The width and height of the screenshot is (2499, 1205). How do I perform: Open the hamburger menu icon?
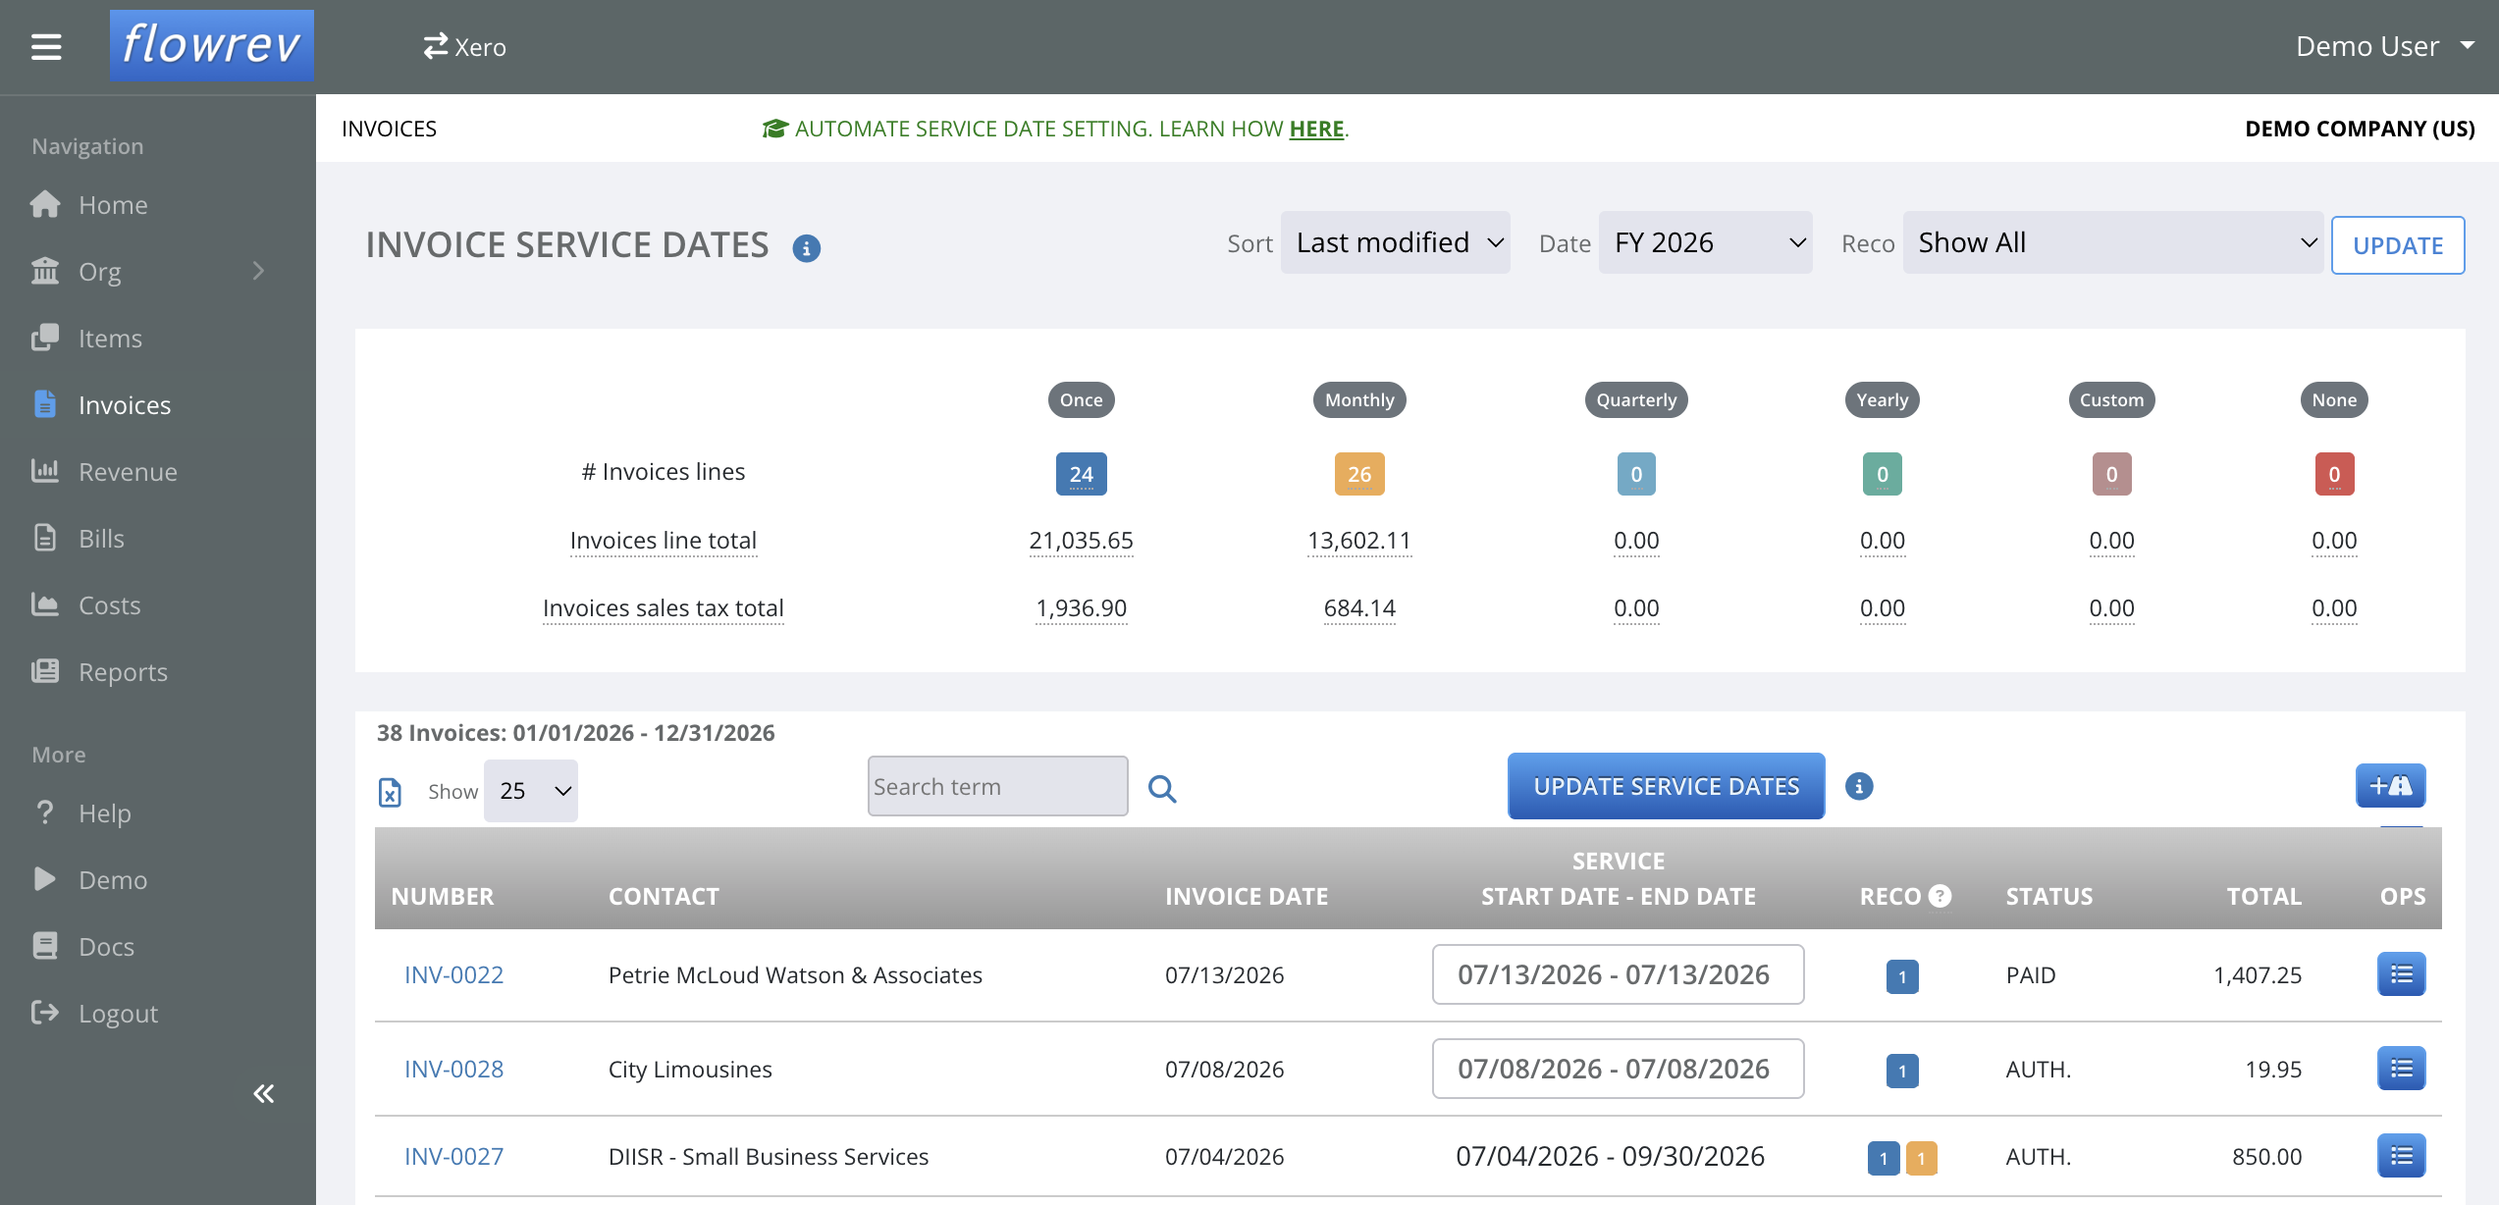(x=46, y=46)
